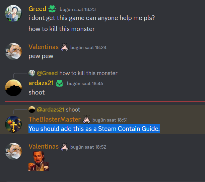This screenshot has height=182, width=205.
Task: Open ardazs21's tank silhouette avatar
Action: [x=13, y=88]
